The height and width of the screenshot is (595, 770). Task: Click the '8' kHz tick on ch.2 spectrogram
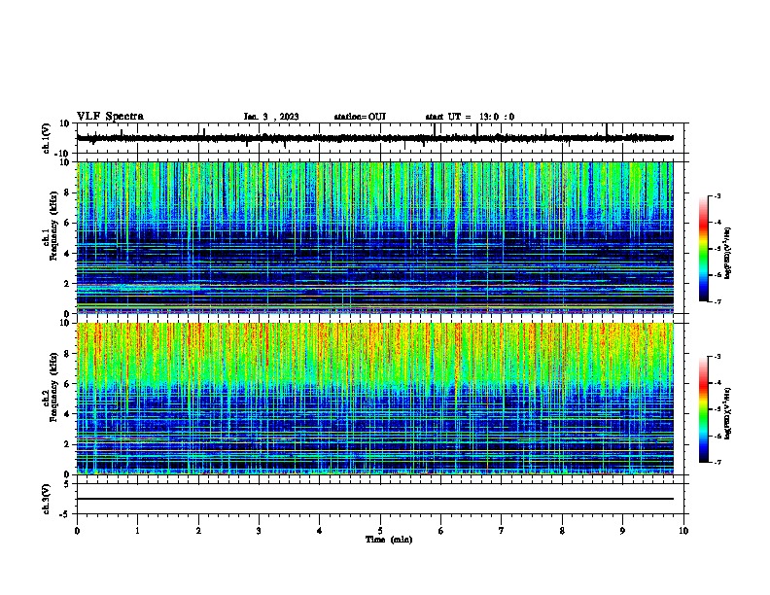pos(67,354)
